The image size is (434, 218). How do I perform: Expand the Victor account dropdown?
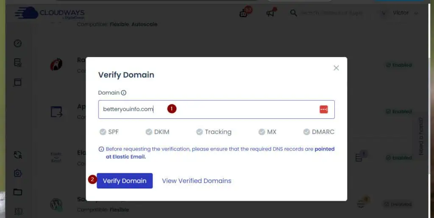399,13
